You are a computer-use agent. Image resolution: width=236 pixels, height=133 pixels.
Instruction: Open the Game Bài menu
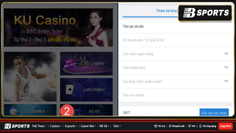(88, 126)
